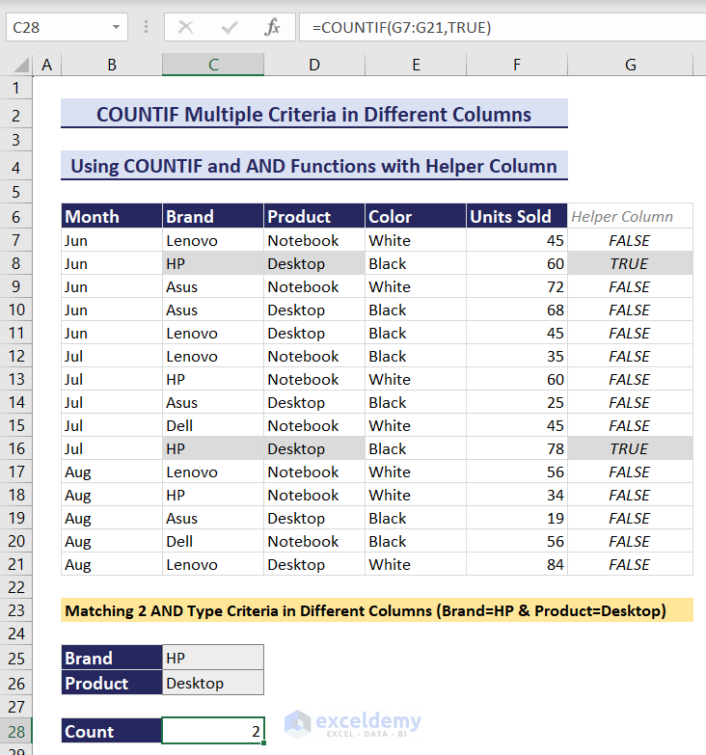This screenshot has width=706, height=755.
Task: Click the TRUE cell in row 16
Action: tap(630, 448)
